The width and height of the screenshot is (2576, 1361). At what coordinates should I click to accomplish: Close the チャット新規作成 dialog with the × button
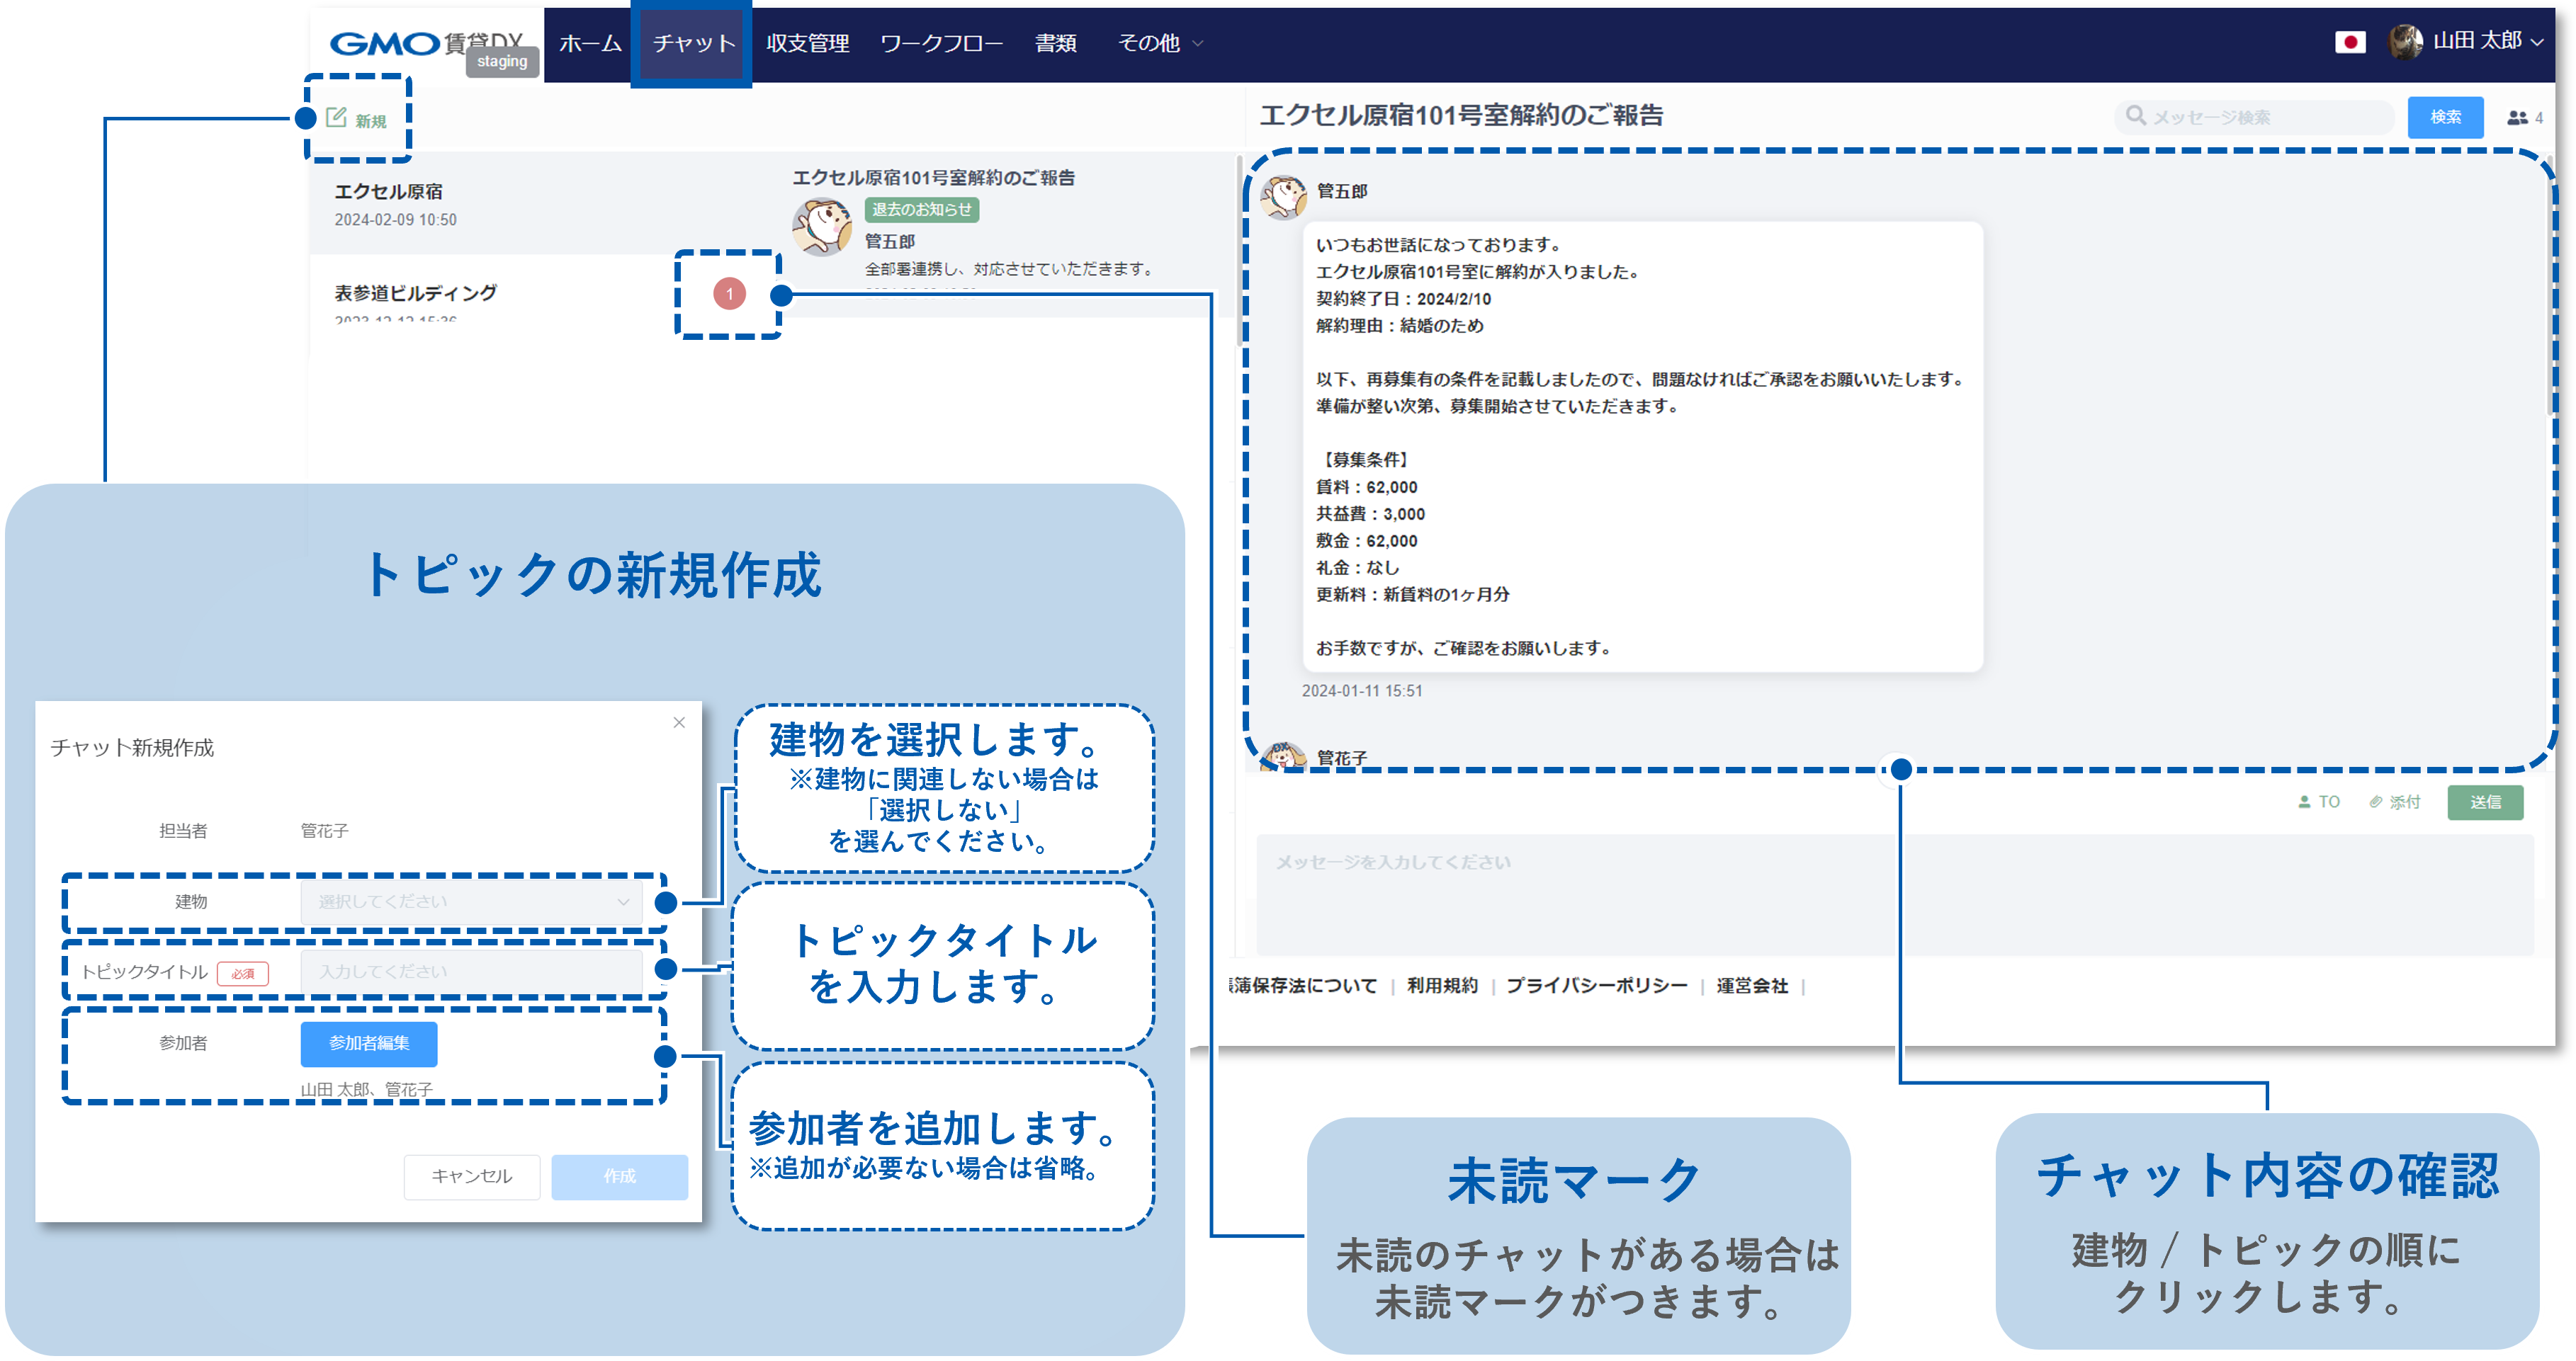680,722
